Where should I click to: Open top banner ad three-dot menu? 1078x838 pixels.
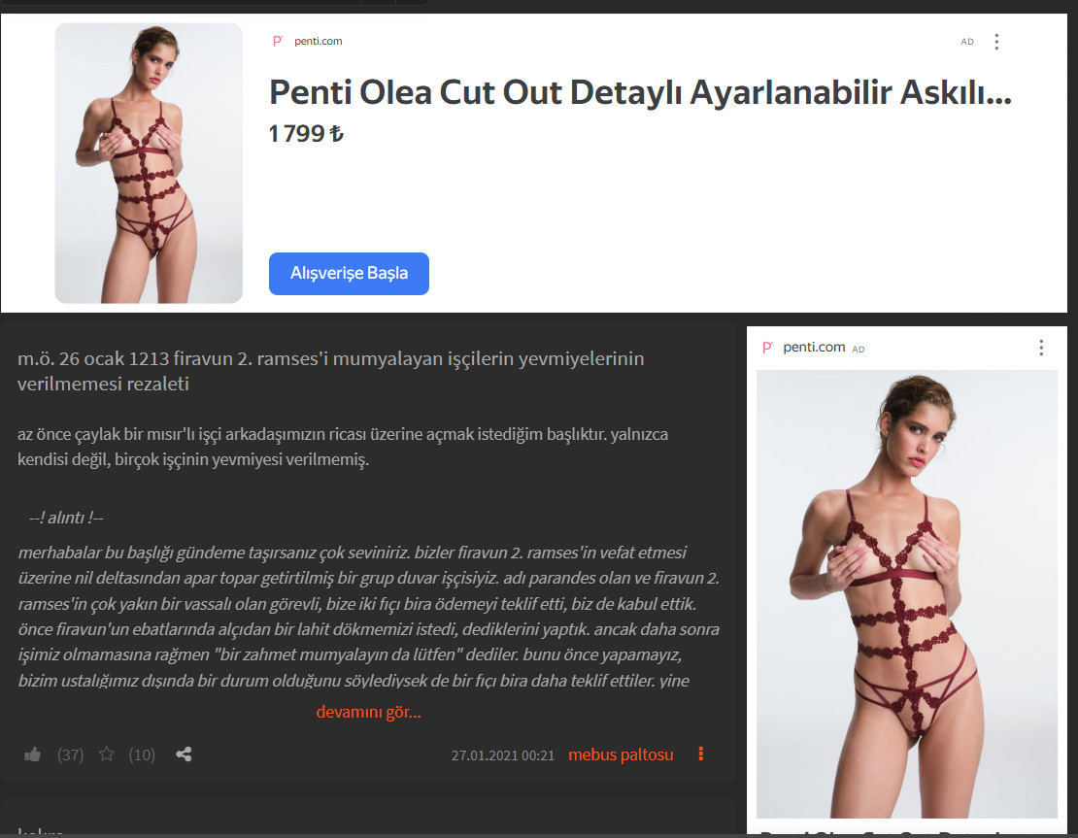point(996,42)
